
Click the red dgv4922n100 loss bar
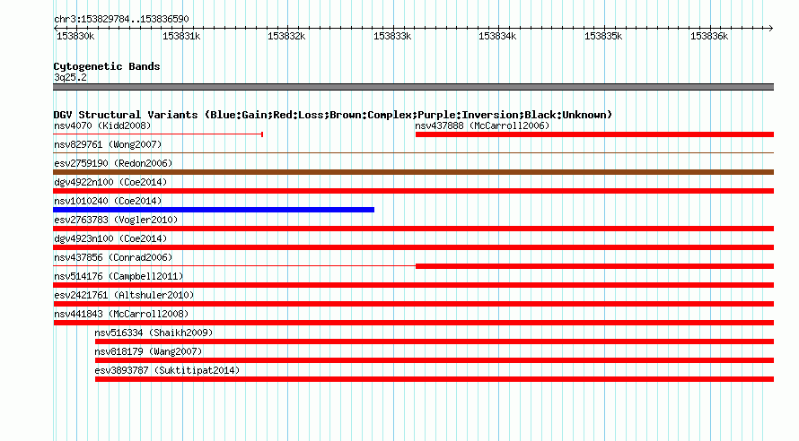[x=413, y=191]
